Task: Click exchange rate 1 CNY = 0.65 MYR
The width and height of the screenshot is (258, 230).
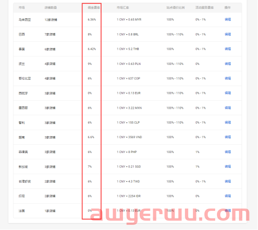Action: tap(129, 20)
